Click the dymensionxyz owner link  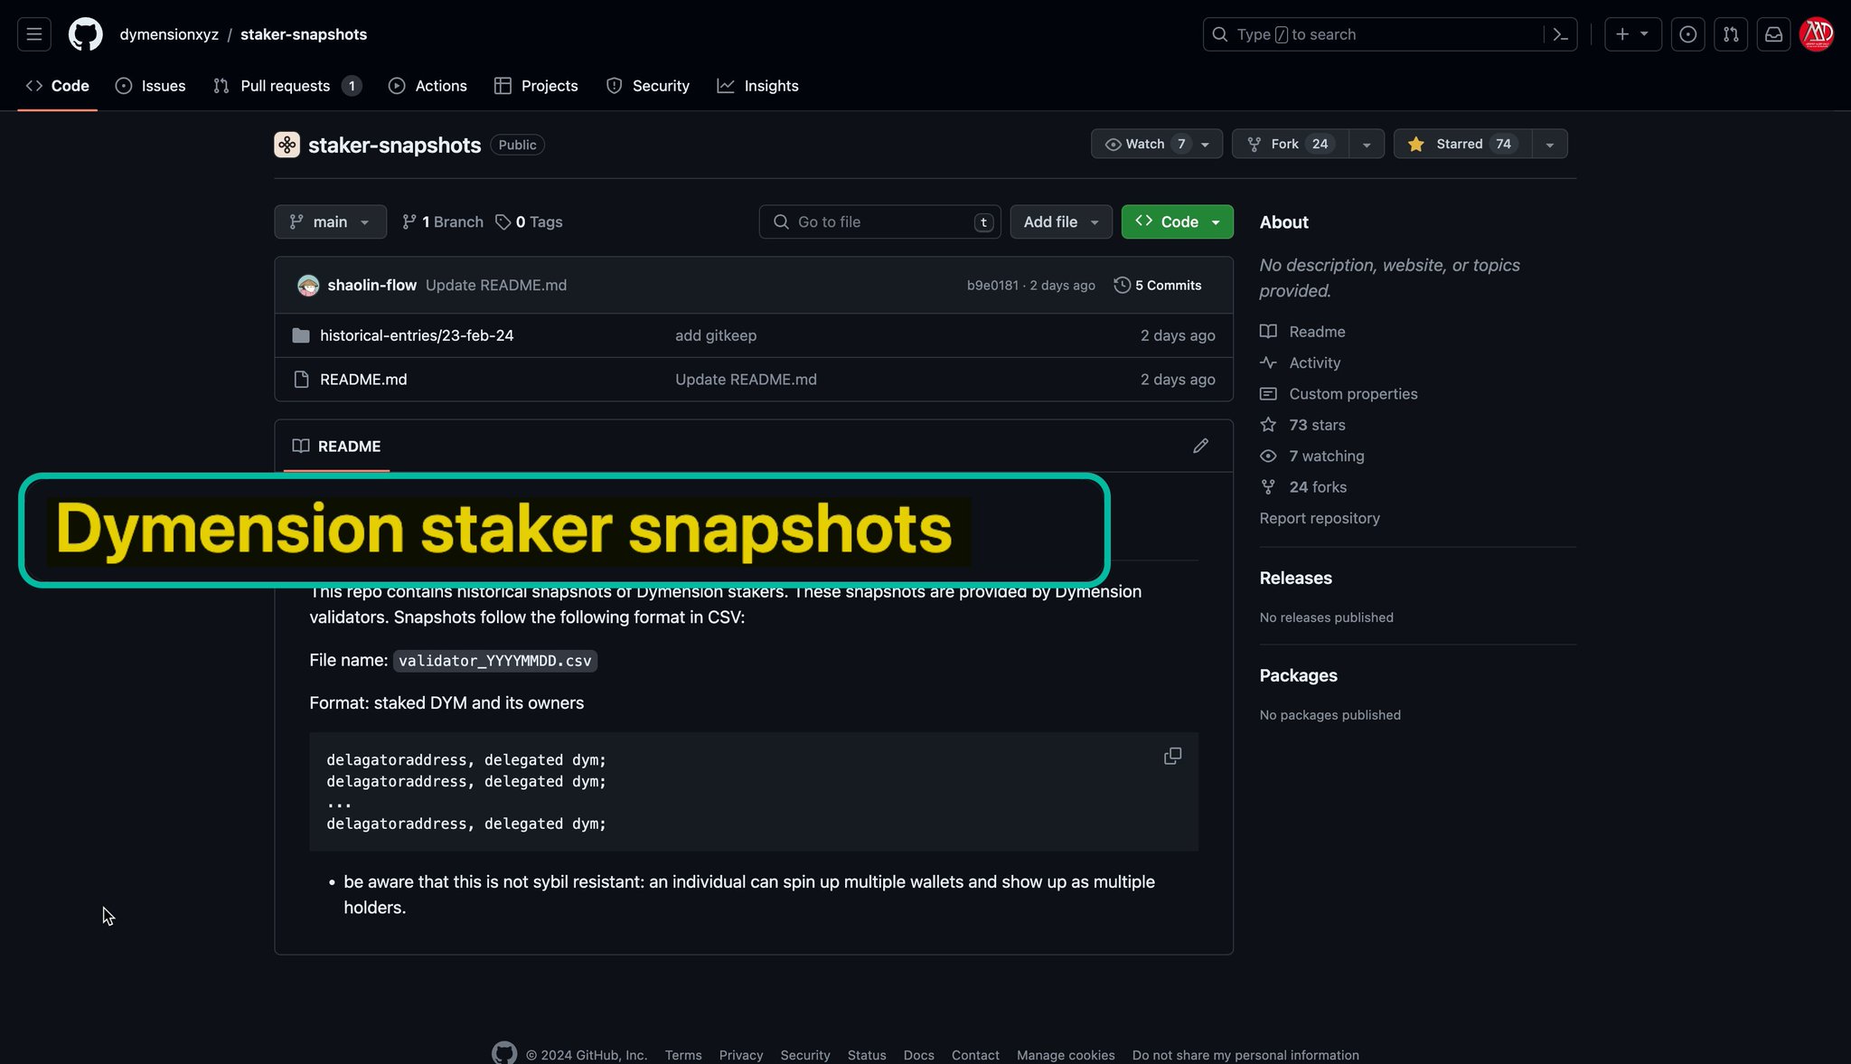(169, 34)
